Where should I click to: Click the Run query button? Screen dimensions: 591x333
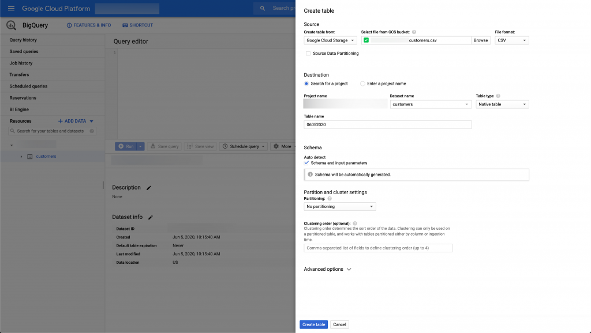coord(126,146)
